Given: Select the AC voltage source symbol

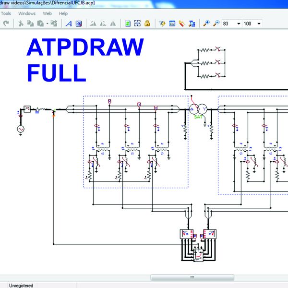Looking at the screenshot, I should pos(21,129).
